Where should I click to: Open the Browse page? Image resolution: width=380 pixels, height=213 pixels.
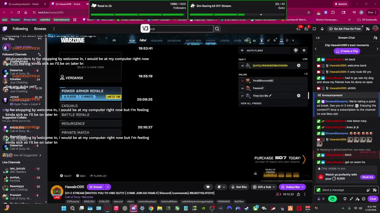40,29
